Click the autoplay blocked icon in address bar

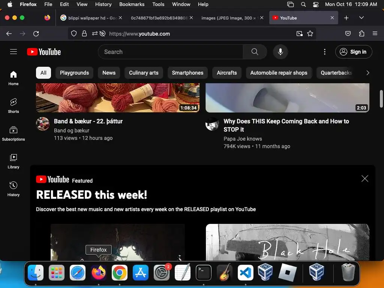(103, 33)
